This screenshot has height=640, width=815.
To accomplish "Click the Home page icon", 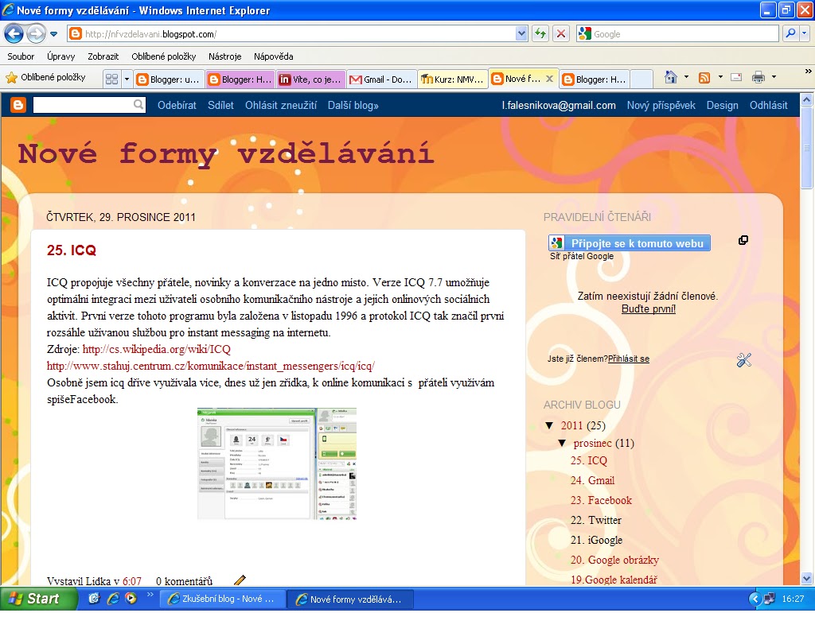I will 670,77.
